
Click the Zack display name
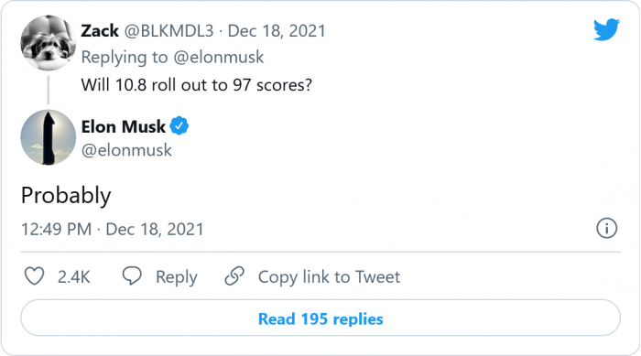100,30
